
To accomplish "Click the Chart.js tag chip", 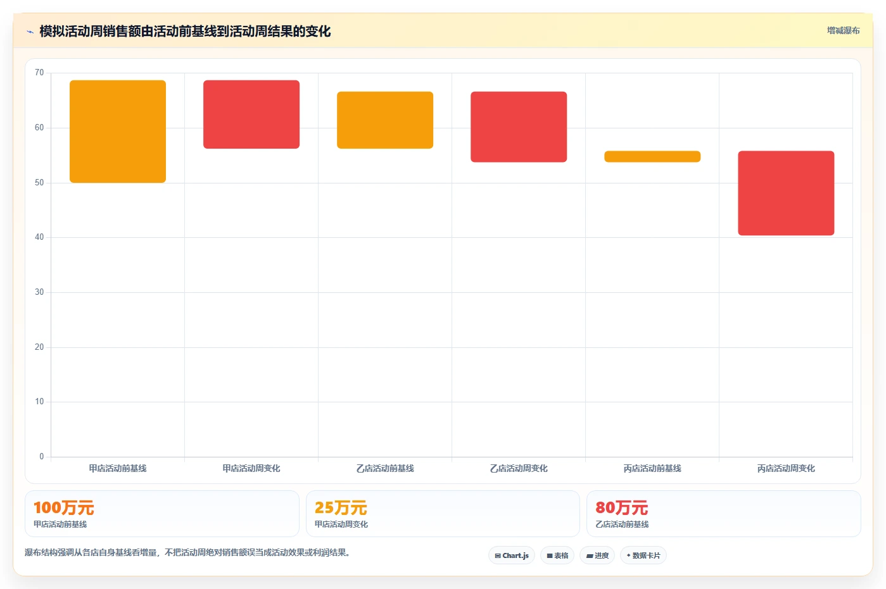I will point(512,555).
